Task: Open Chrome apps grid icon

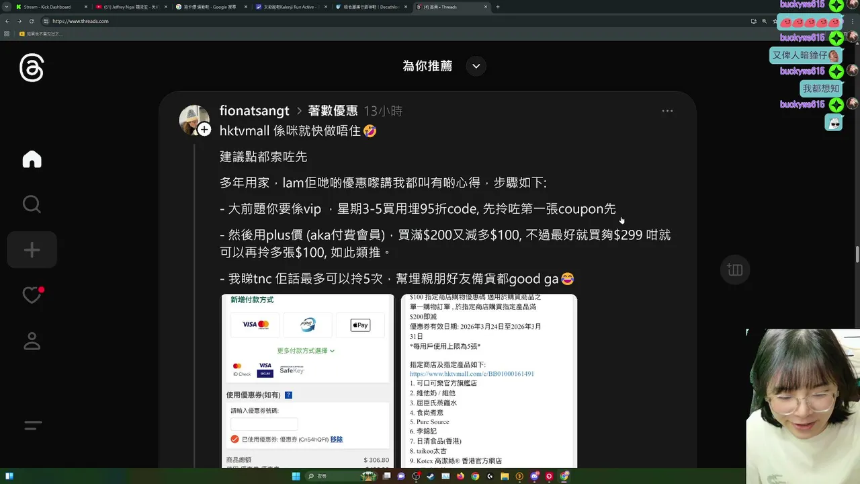Action: [7, 34]
